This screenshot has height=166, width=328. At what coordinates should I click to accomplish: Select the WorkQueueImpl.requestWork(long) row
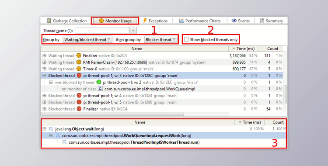pyautogui.click(x=164, y=136)
